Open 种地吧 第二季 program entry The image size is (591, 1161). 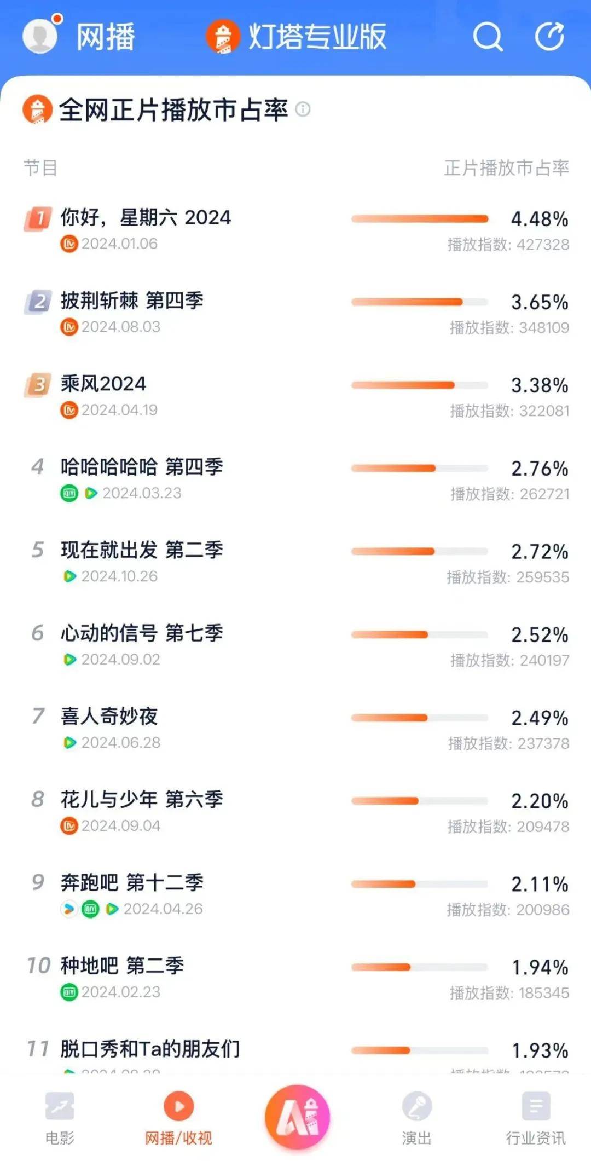click(122, 966)
